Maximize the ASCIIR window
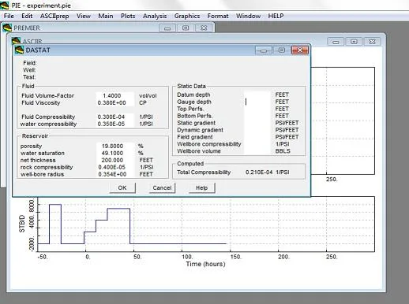Image resolution: width=409 pixels, height=304 pixels. (354, 42)
